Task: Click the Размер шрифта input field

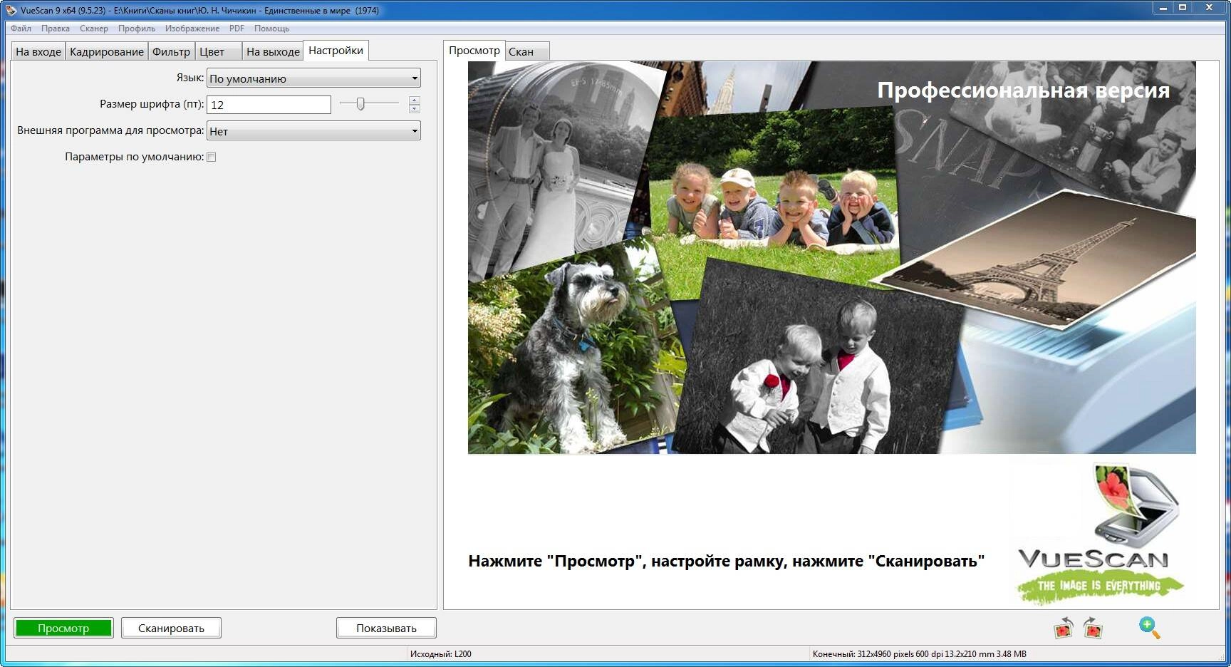Action: [269, 105]
